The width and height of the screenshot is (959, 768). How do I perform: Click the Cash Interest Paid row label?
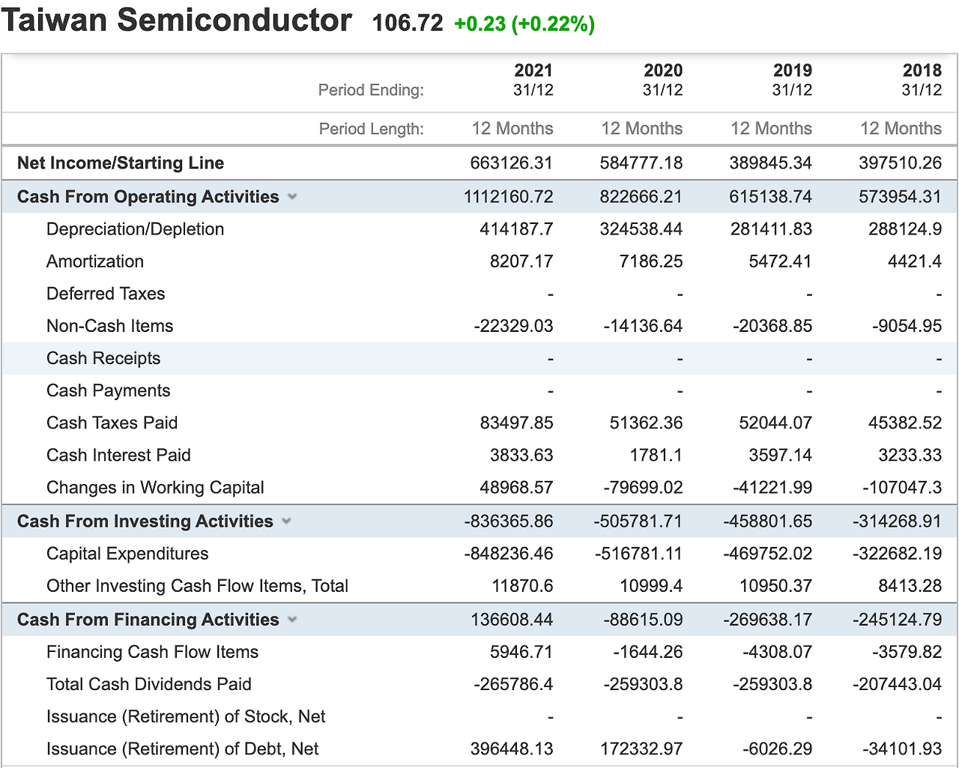coord(118,455)
